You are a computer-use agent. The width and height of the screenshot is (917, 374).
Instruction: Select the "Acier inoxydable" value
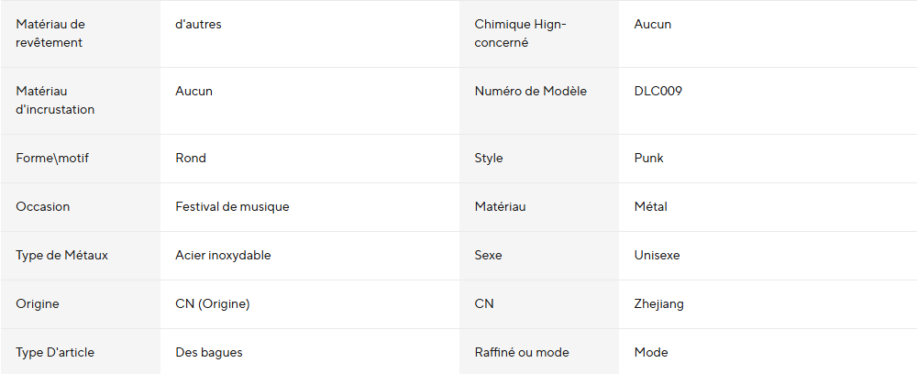(223, 256)
